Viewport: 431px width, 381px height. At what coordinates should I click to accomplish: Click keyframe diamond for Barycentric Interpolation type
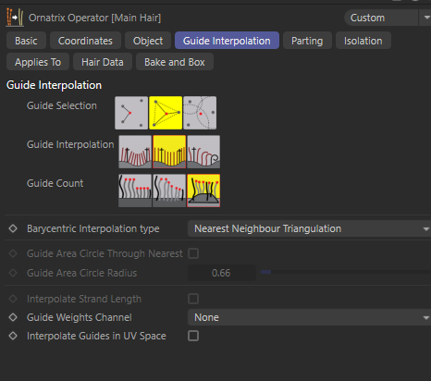(13, 228)
